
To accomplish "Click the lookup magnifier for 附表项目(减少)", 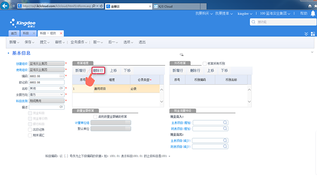I will [225, 147].
